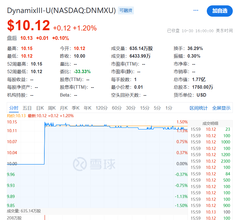
Task: Choose the 1分 interval chart
Action: point(169,108)
